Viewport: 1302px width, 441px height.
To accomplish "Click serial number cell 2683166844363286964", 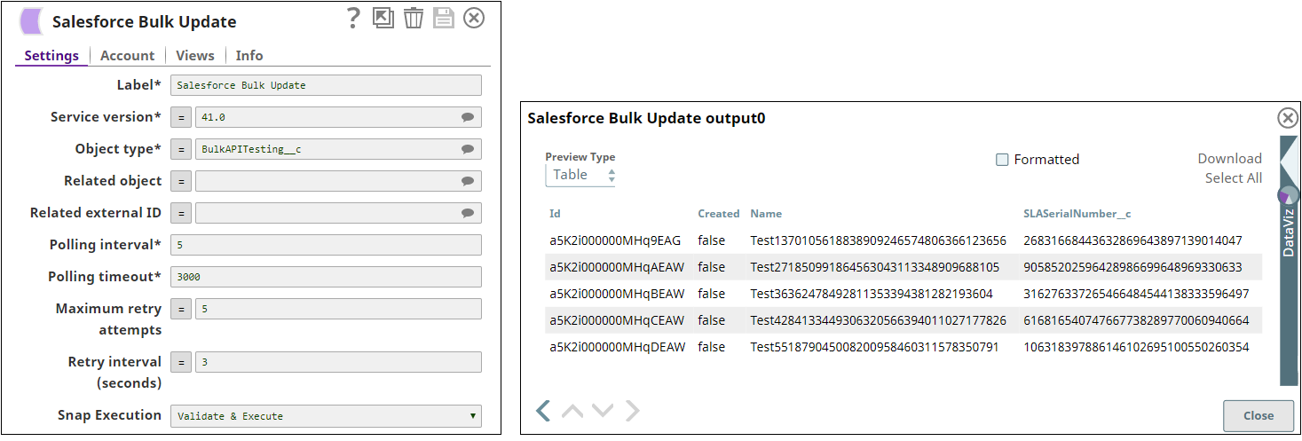I will (x=1132, y=240).
